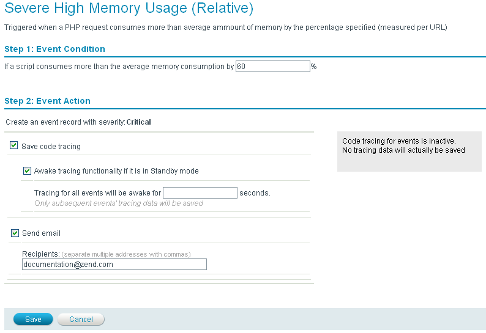Select the Step 2: Event Action heading
Screen dimensions: 486x333
[x=47, y=101]
